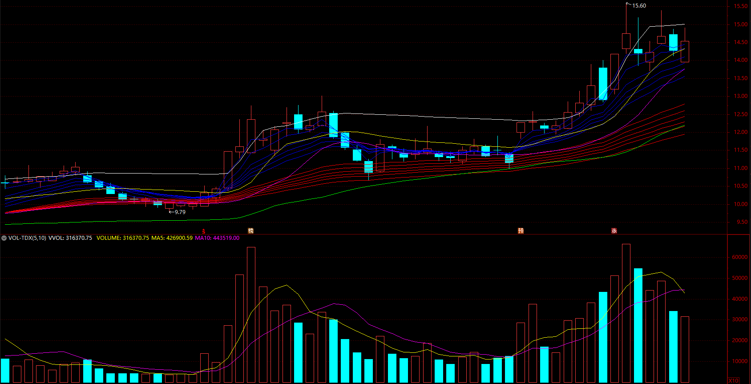Click the '涨' event marker icon
751x384 pixels.
tap(614, 231)
